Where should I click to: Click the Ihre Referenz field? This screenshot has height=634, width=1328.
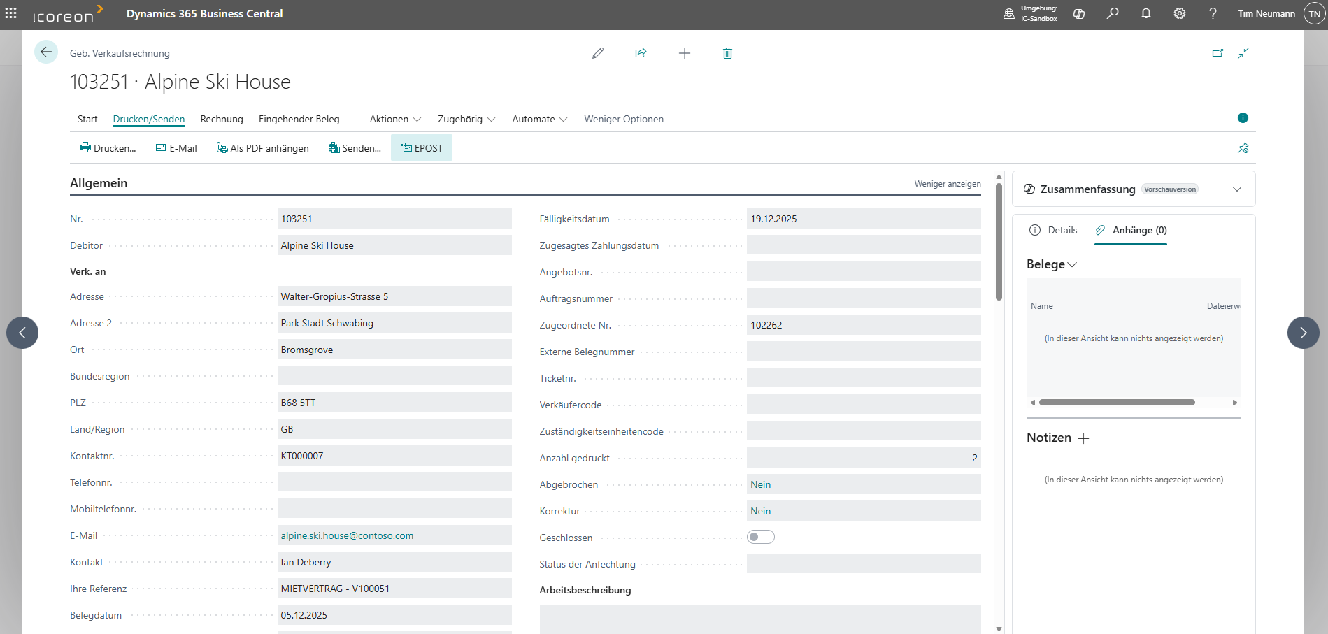(x=394, y=589)
